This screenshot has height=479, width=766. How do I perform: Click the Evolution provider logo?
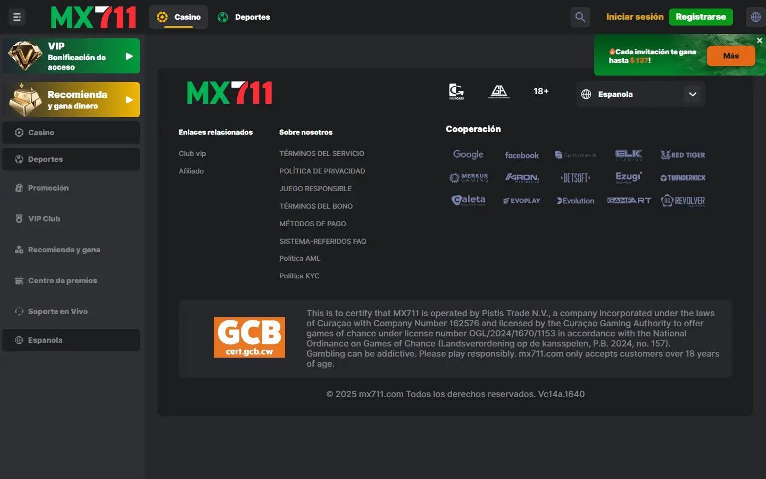click(x=576, y=201)
